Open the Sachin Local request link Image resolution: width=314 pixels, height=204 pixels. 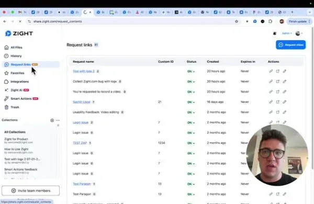(x=82, y=102)
